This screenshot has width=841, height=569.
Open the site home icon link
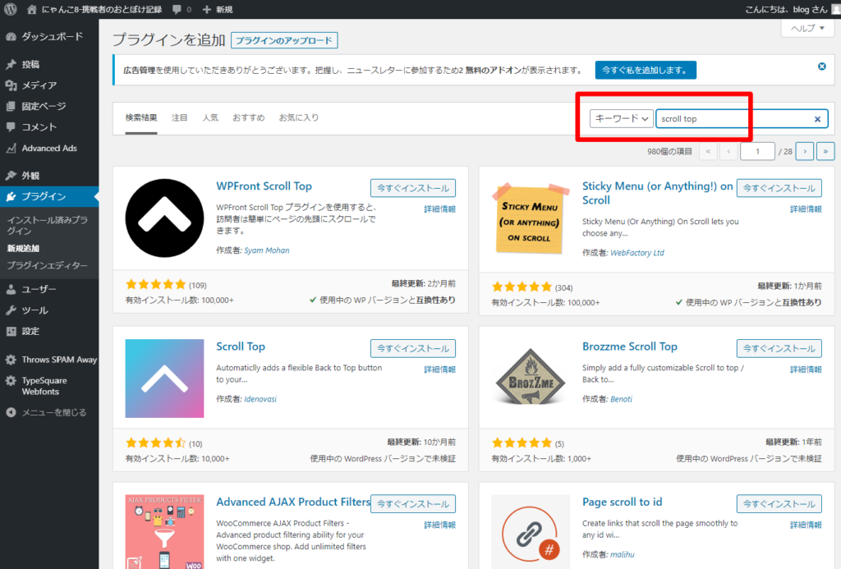click(32, 9)
